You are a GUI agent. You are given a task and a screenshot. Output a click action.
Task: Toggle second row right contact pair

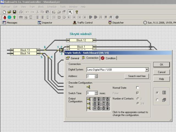tap(106, 104)
